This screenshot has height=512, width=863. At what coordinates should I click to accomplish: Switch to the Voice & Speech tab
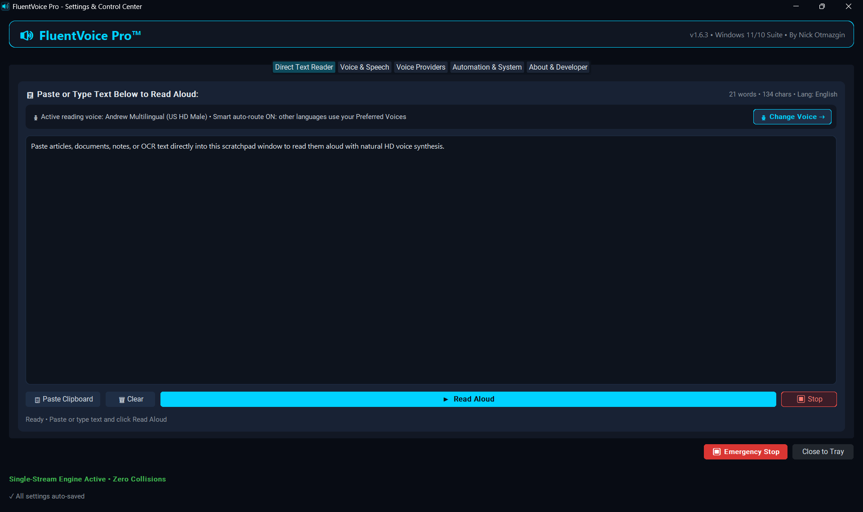click(x=365, y=67)
